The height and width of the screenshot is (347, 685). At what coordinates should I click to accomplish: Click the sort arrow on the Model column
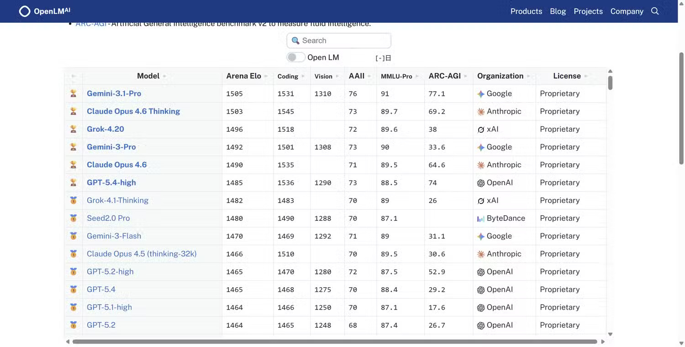click(x=164, y=76)
